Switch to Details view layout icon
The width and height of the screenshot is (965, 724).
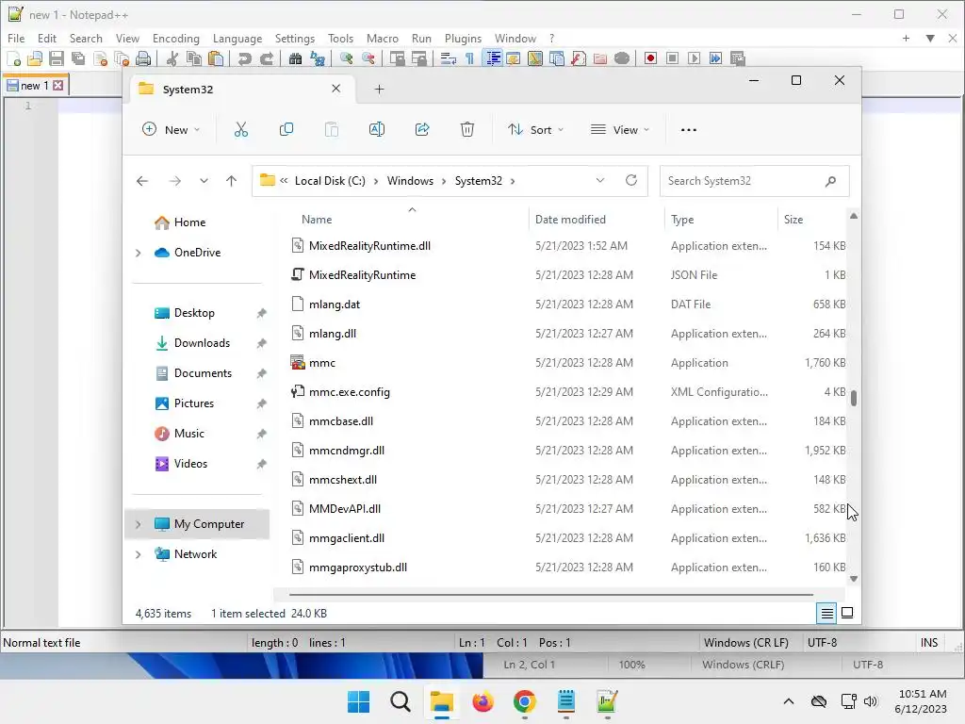[x=827, y=613]
